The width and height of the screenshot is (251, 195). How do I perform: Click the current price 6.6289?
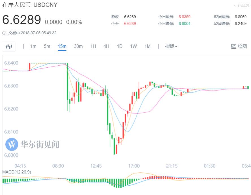point(22,20)
